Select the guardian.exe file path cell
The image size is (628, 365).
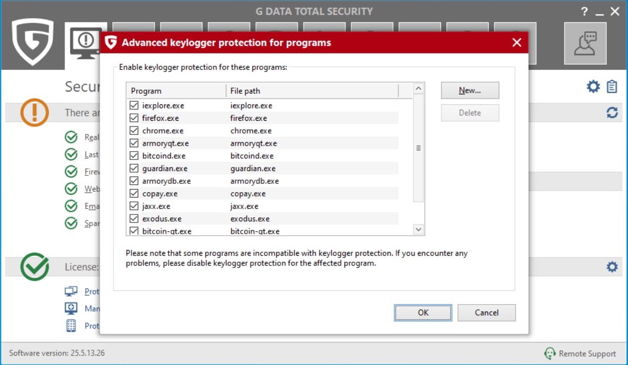253,168
